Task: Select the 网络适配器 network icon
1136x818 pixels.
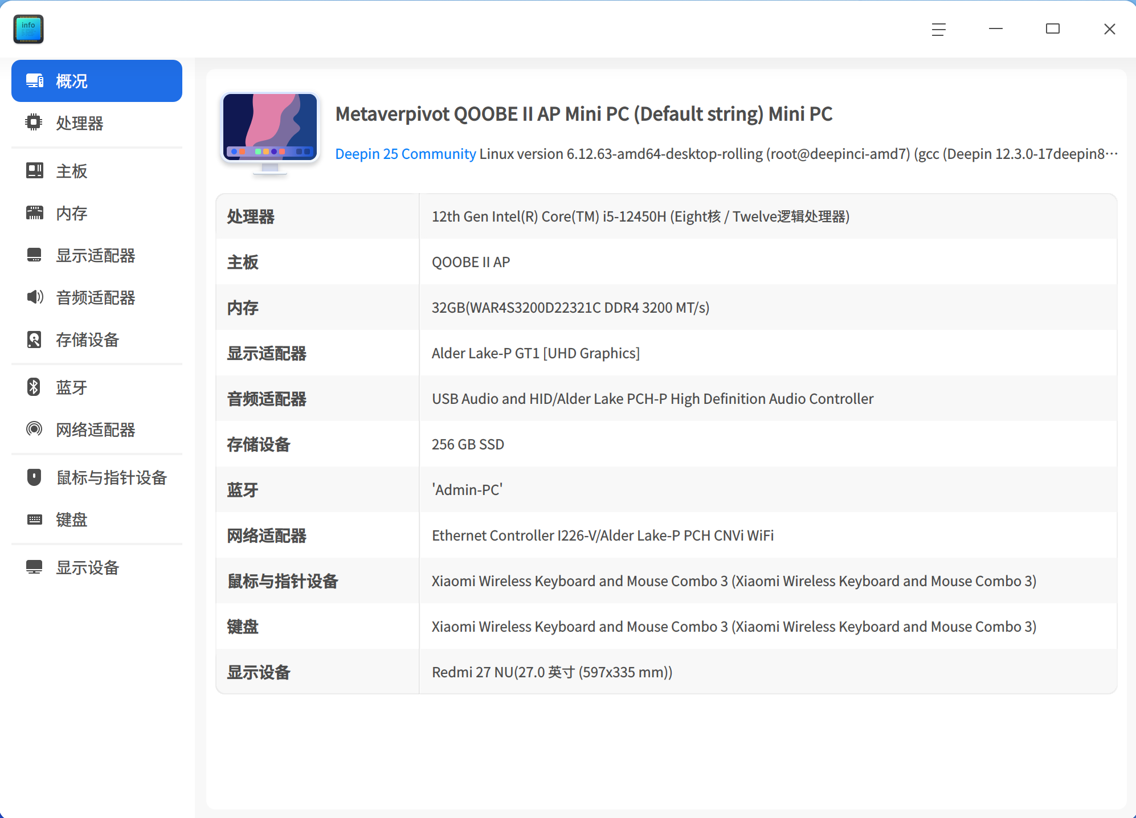Action: (x=34, y=429)
